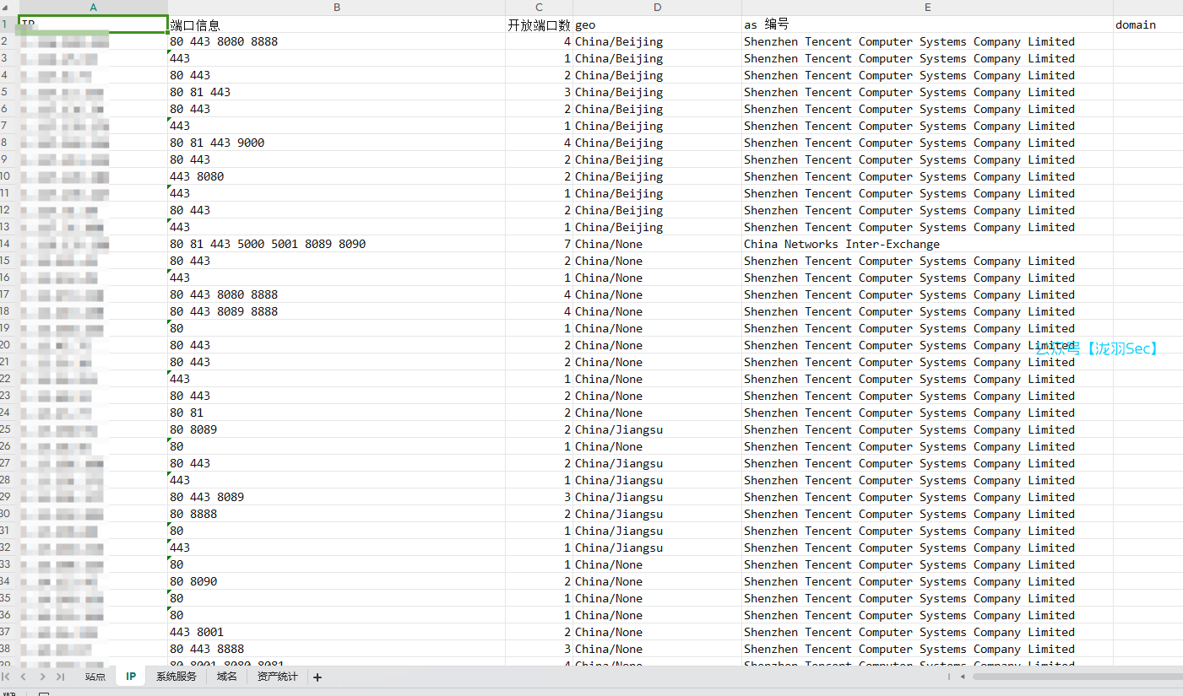The width and height of the screenshot is (1183, 696).
Task: Switch to the 系统服务 sheet tab
Action: (x=176, y=677)
